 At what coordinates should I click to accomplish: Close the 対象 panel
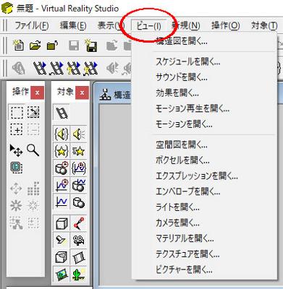click(x=82, y=92)
